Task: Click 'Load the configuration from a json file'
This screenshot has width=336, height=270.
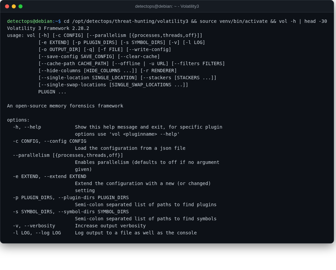Action: pos(130,148)
